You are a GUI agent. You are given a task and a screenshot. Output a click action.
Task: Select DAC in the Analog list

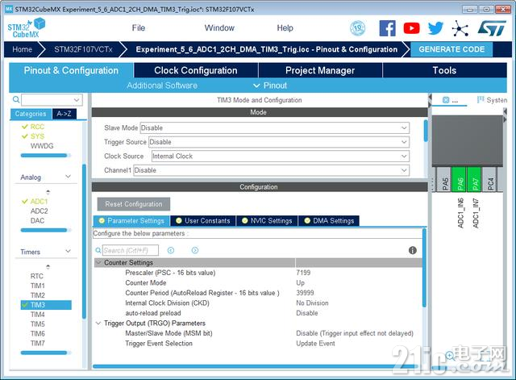click(37, 220)
